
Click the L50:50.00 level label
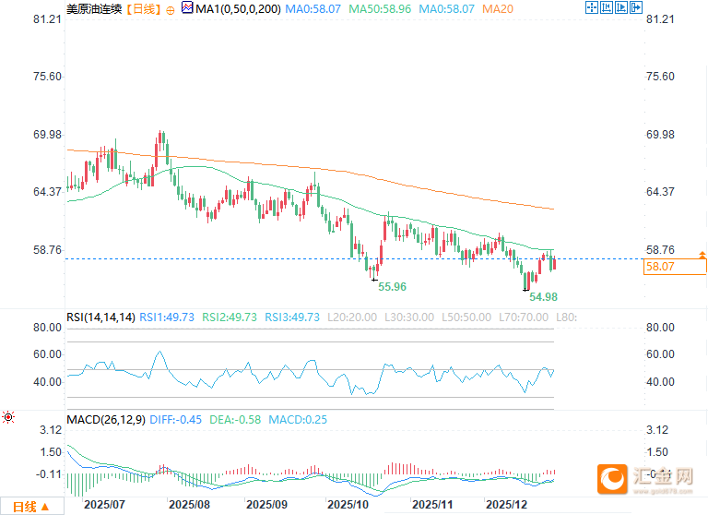(466, 317)
